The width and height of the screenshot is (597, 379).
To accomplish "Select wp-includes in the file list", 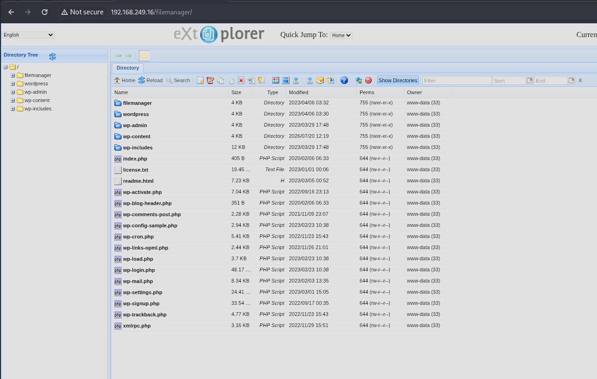I will 279,148.
